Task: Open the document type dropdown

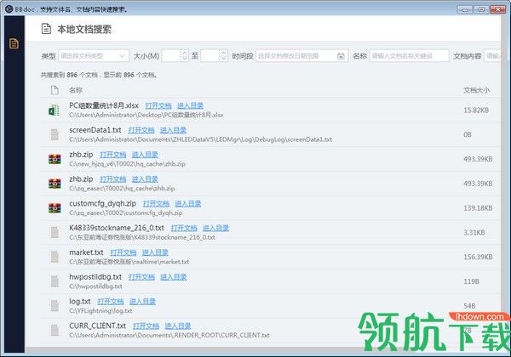Action: pos(94,56)
